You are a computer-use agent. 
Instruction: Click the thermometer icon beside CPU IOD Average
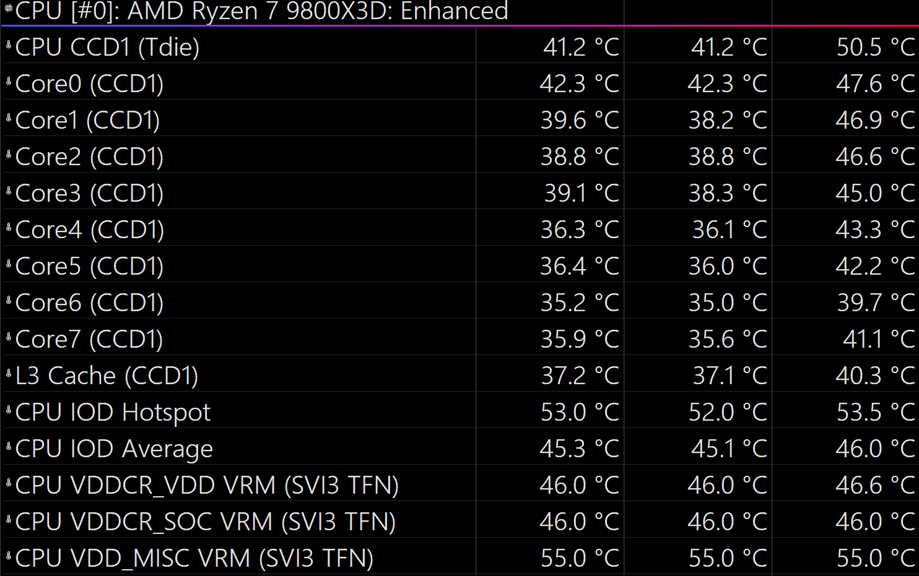9,447
